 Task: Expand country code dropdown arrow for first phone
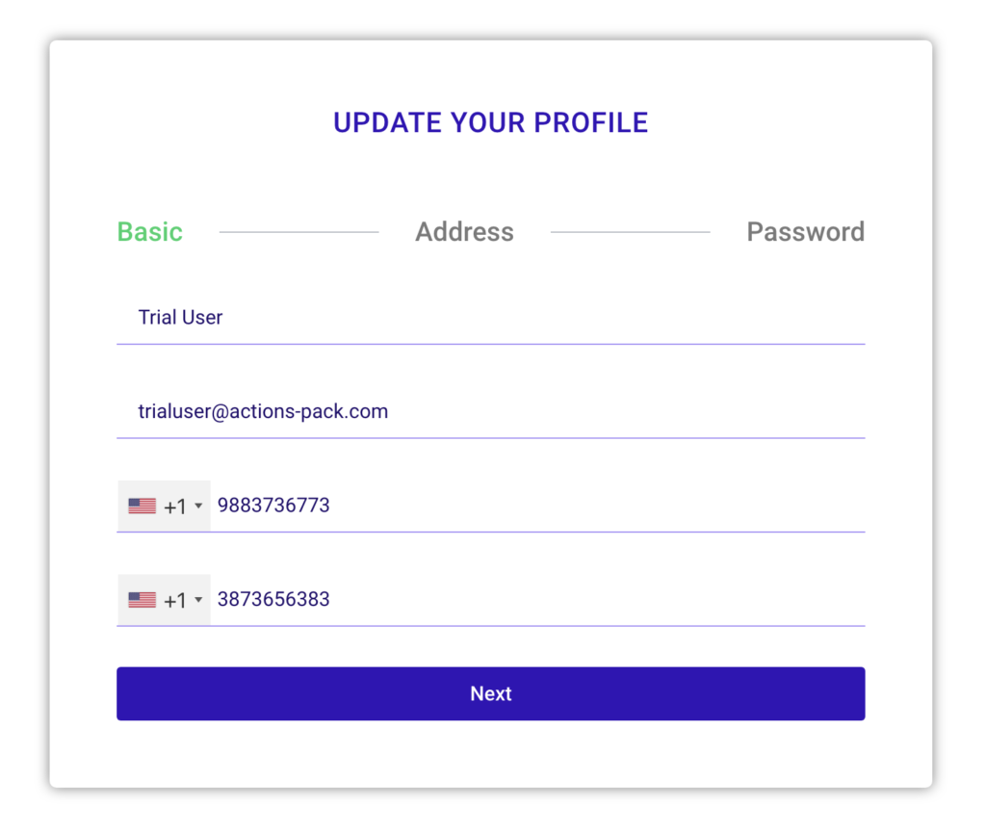point(198,506)
